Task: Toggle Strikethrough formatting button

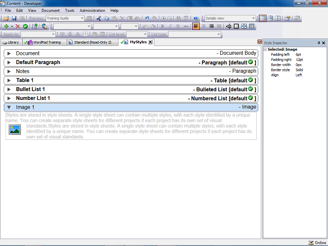Action: click(186, 26)
